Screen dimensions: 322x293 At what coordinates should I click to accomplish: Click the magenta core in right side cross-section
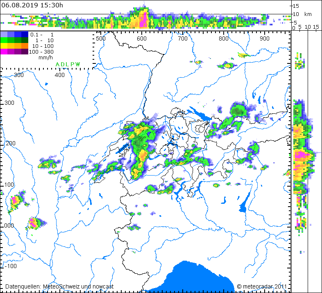[x=301, y=155]
